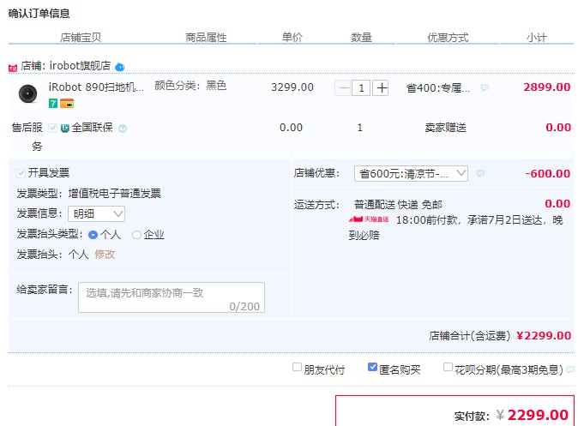The image size is (578, 426).
Task: Click the irobot旗舰店 store name link
Action: [x=81, y=66]
